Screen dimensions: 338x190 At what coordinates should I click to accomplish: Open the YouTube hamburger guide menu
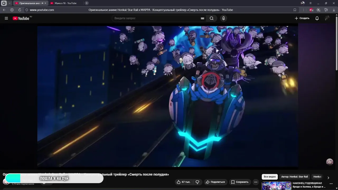click(6, 18)
